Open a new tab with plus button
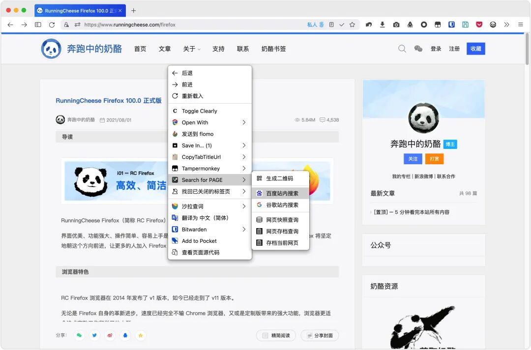 (133, 10)
